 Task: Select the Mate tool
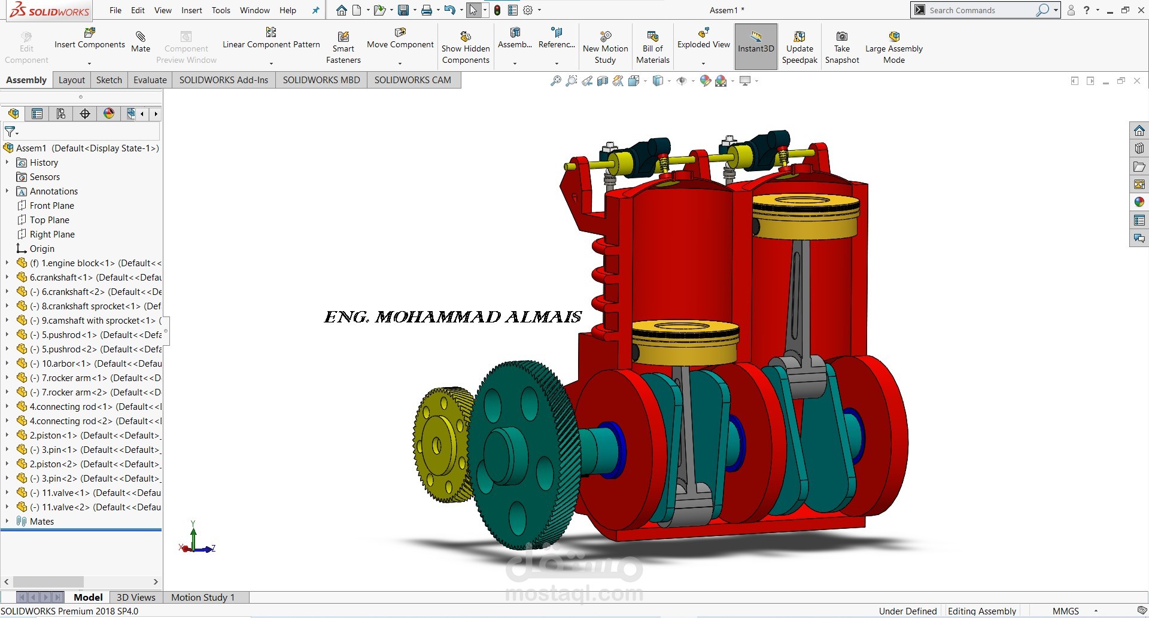[x=141, y=42]
